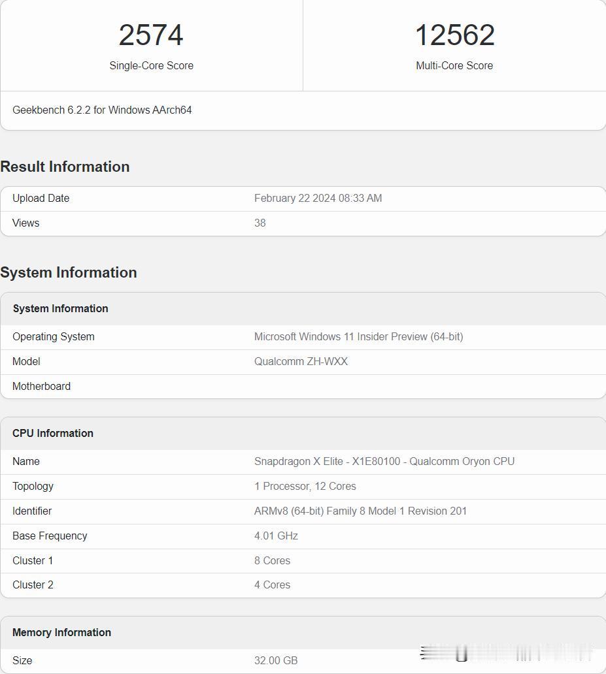Click the single-core score value 2574

coord(151,35)
